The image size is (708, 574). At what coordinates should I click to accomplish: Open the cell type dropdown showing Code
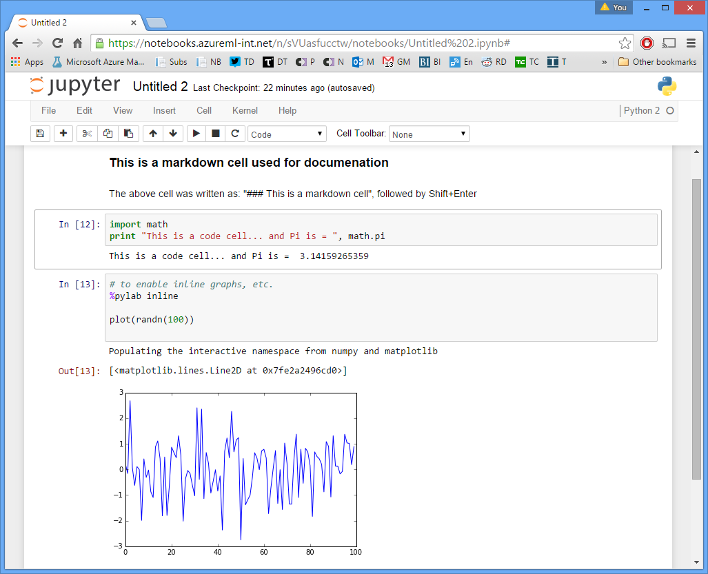click(287, 133)
